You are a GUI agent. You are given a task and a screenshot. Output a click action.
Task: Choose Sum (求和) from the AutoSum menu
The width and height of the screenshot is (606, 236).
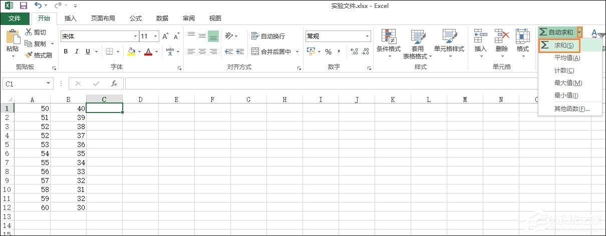[569, 45]
